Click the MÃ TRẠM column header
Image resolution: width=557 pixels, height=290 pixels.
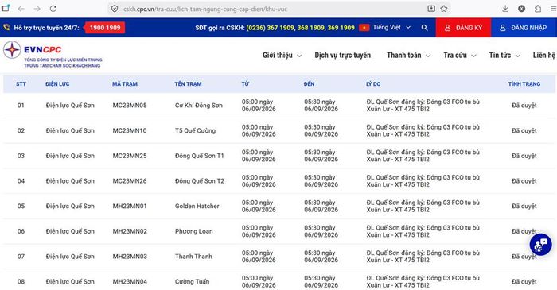click(x=125, y=84)
